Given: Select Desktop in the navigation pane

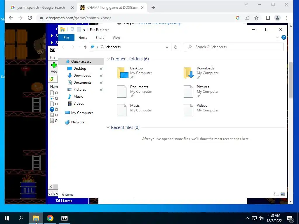Looking at the screenshot, I should (x=80, y=69).
